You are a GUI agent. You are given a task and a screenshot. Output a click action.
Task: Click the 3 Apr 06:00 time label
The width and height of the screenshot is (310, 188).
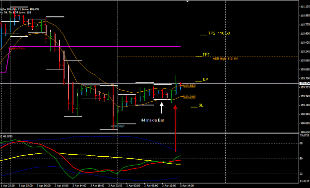tap(151, 186)
